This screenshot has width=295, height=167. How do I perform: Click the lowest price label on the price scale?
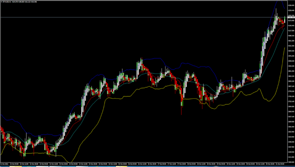tap(291, 162)
